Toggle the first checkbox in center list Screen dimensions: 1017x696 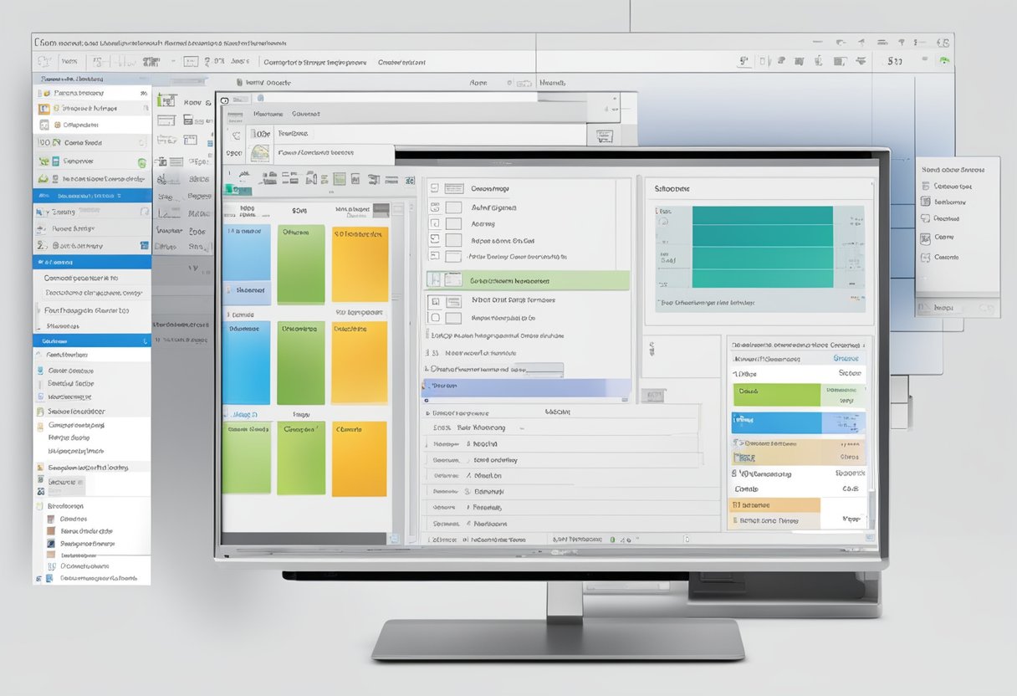click(x=435, y=189)
